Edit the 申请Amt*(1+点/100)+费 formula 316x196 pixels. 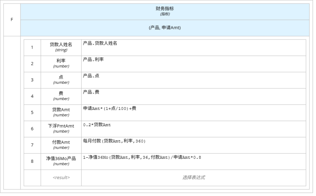tap(193, 112)
